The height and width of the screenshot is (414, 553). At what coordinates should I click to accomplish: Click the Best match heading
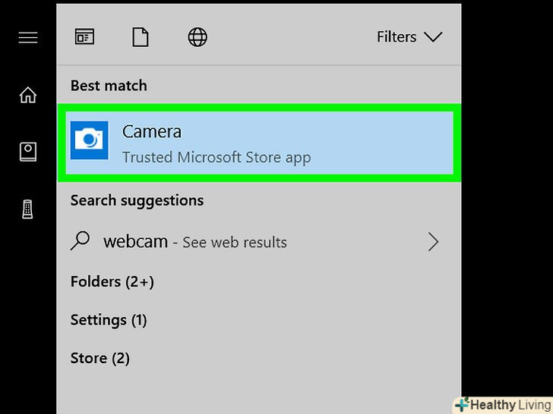[109, 86]
